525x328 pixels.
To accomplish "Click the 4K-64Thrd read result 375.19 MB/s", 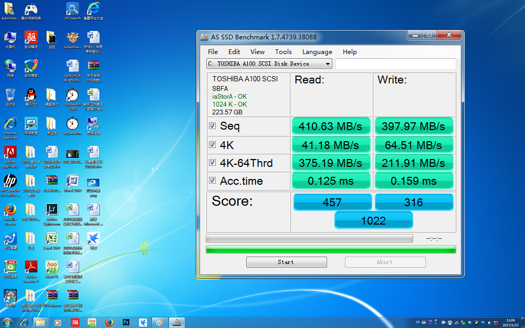I will pyautogui.click(x=331, y=163).
